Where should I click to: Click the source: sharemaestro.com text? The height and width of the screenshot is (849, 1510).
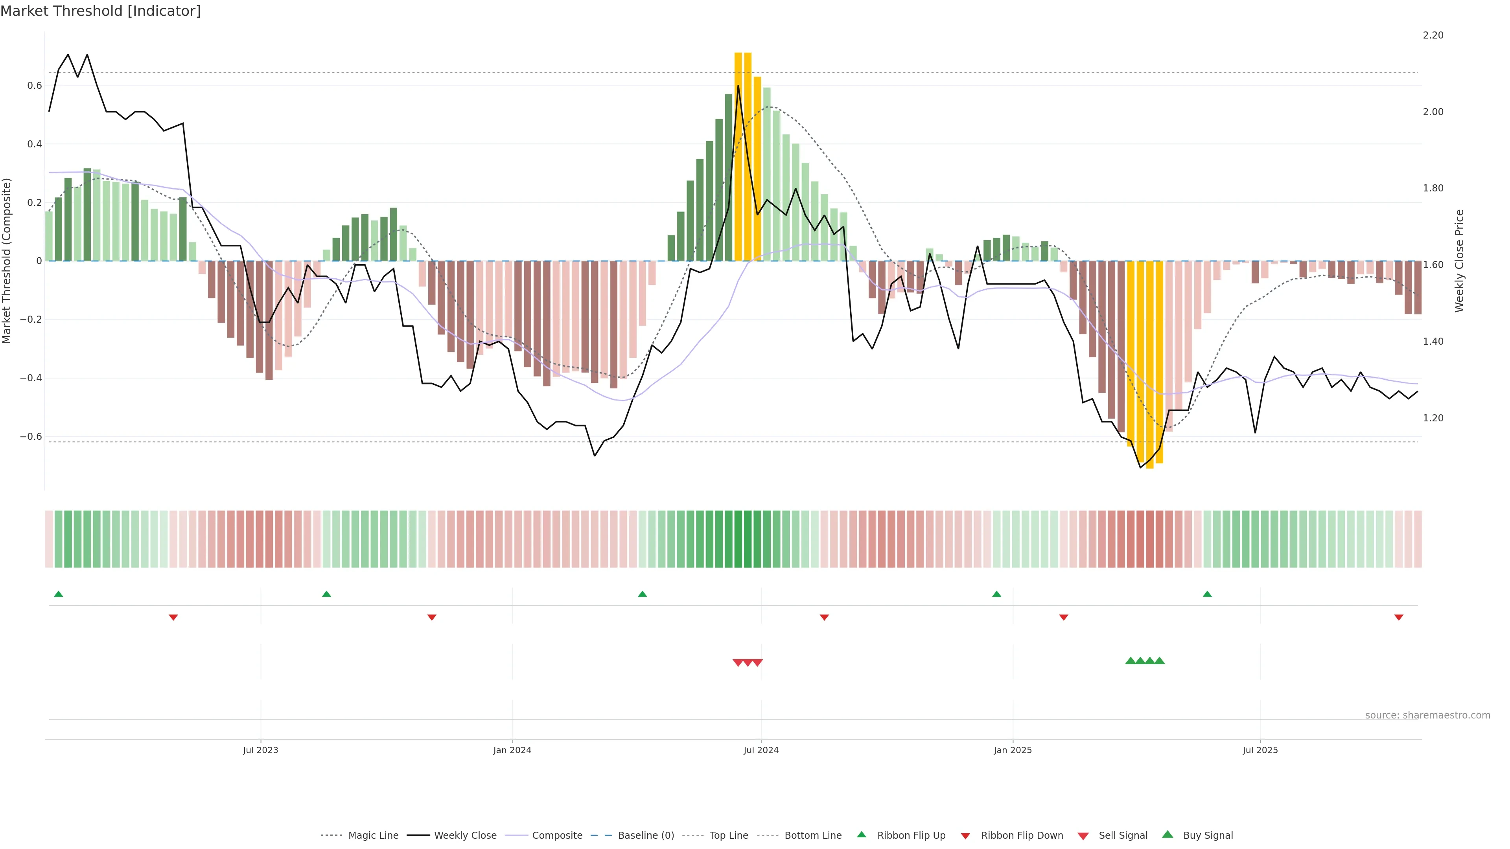1427,715
